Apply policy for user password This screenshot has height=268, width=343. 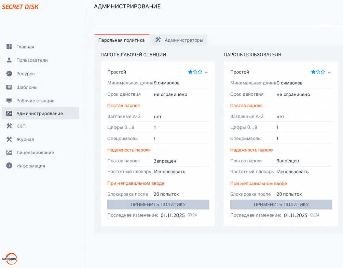coord(281,204)
